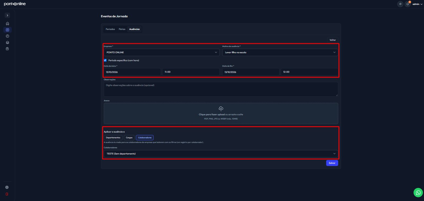Open the Empresa dropdown
424x201 pixels.
click(162, 52)
